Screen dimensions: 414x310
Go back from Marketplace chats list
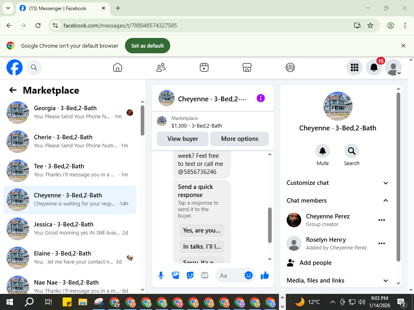click(x=13, y=90)
